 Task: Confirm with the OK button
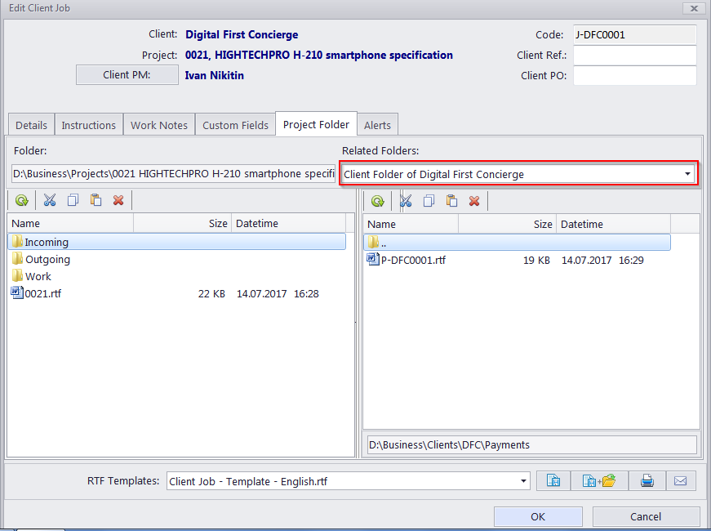tap(538, 516)
